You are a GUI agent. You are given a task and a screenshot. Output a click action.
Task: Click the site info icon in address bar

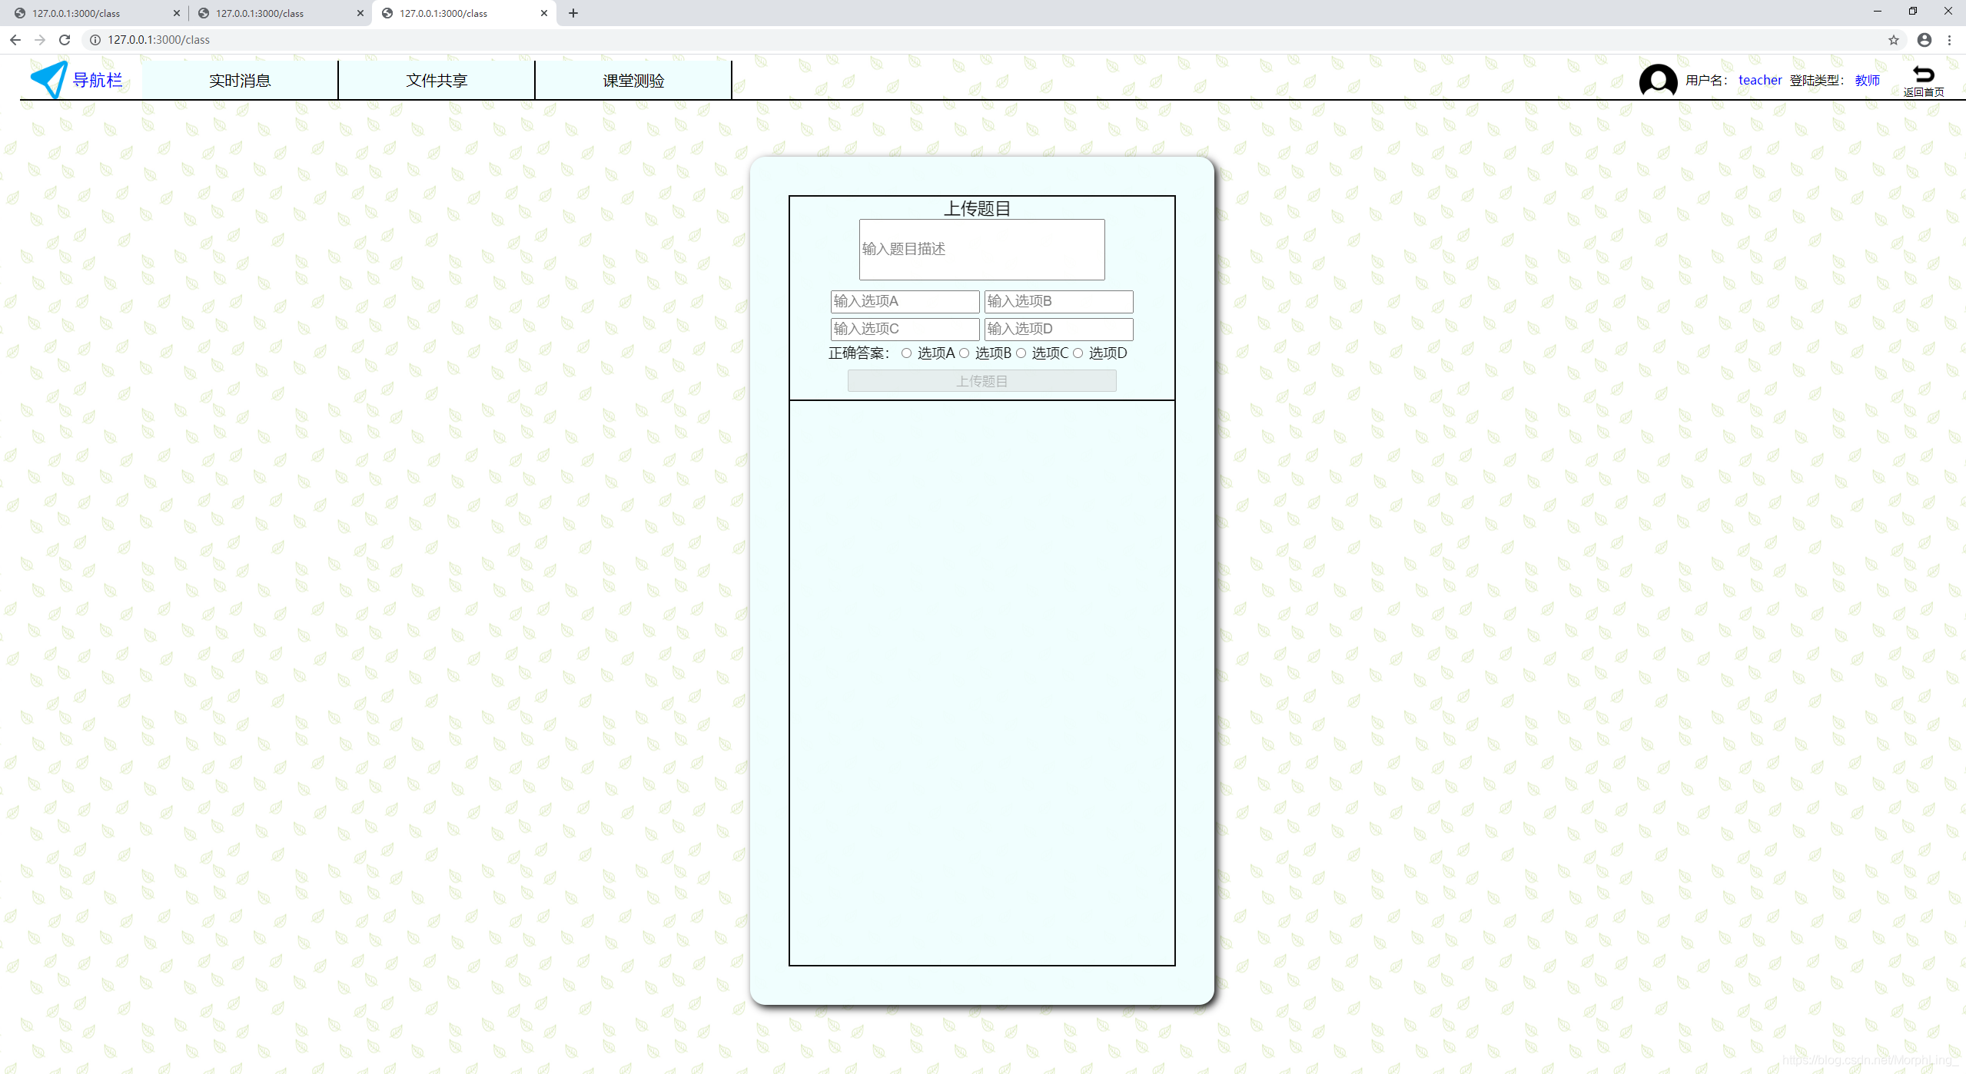coord(95,40)
